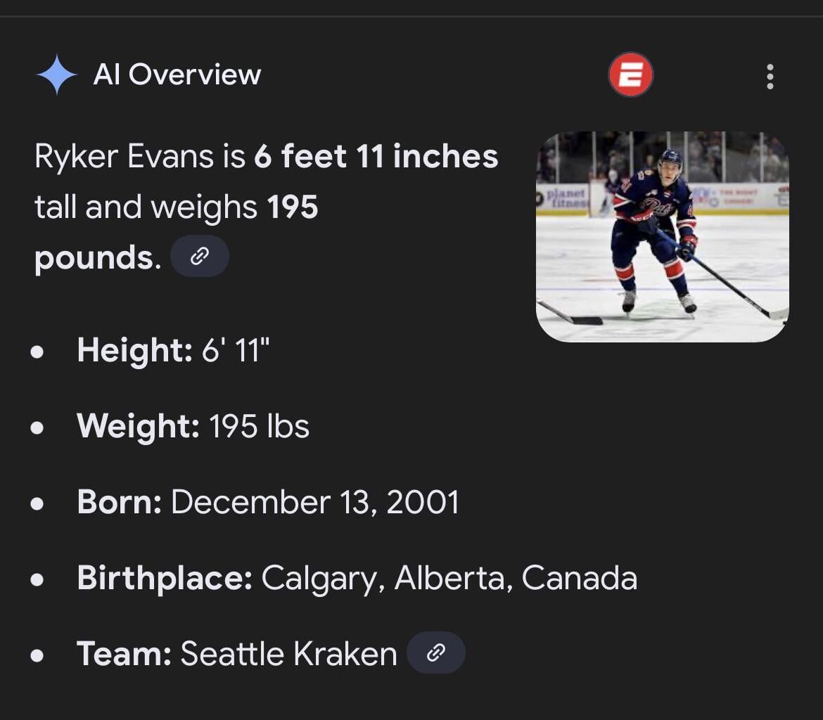Expand sources via the ESPN avatar
The image size is (823, 720).
pos(630,73)
